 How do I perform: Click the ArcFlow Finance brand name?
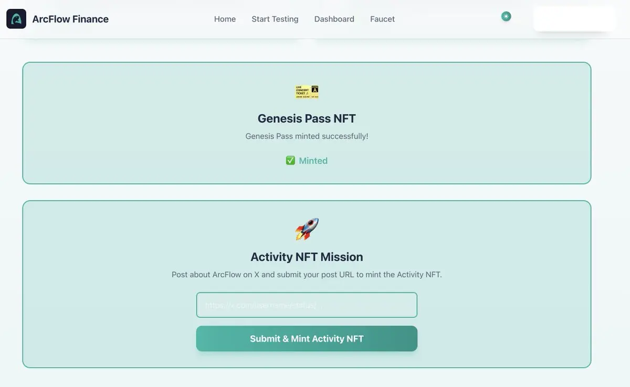point(70,19)
